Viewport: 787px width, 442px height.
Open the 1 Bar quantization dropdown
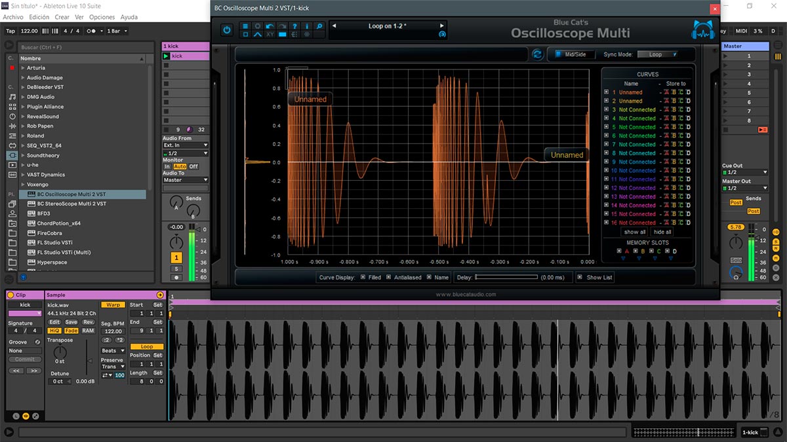pyautogui.click(x=117, y=31)
